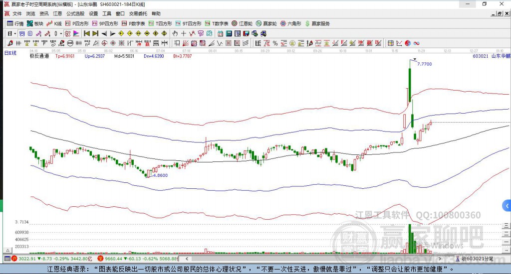
Task: Click the first yellow diamond arrow icon
Action: coord(121,33)
